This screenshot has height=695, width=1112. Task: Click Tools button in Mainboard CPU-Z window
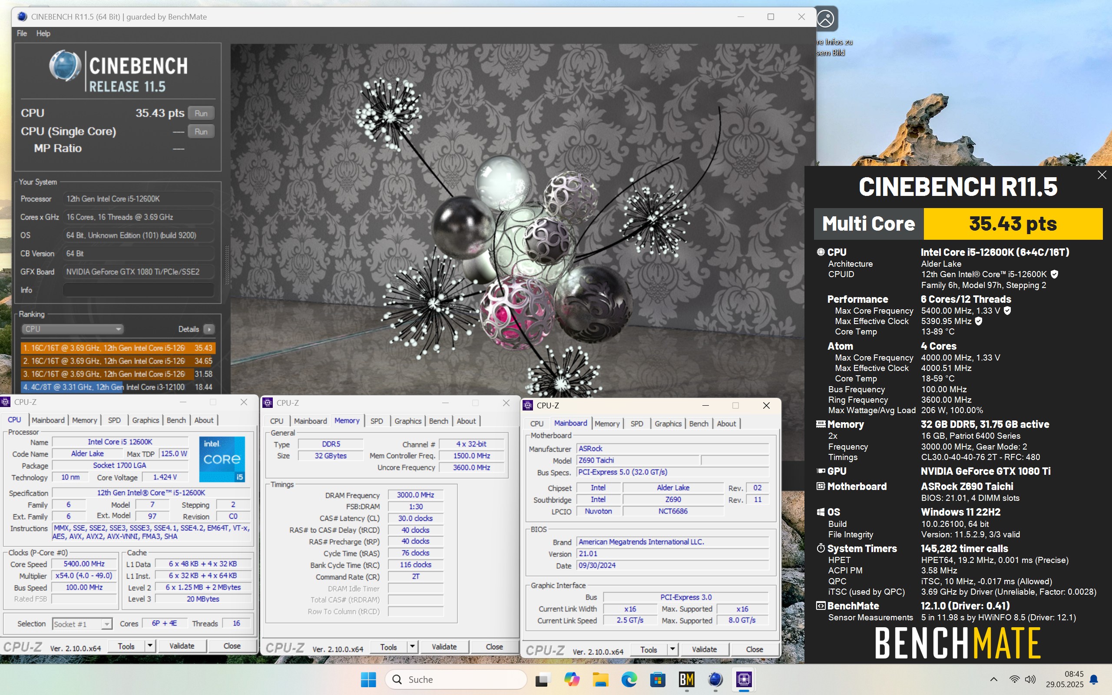coord(649,650)
